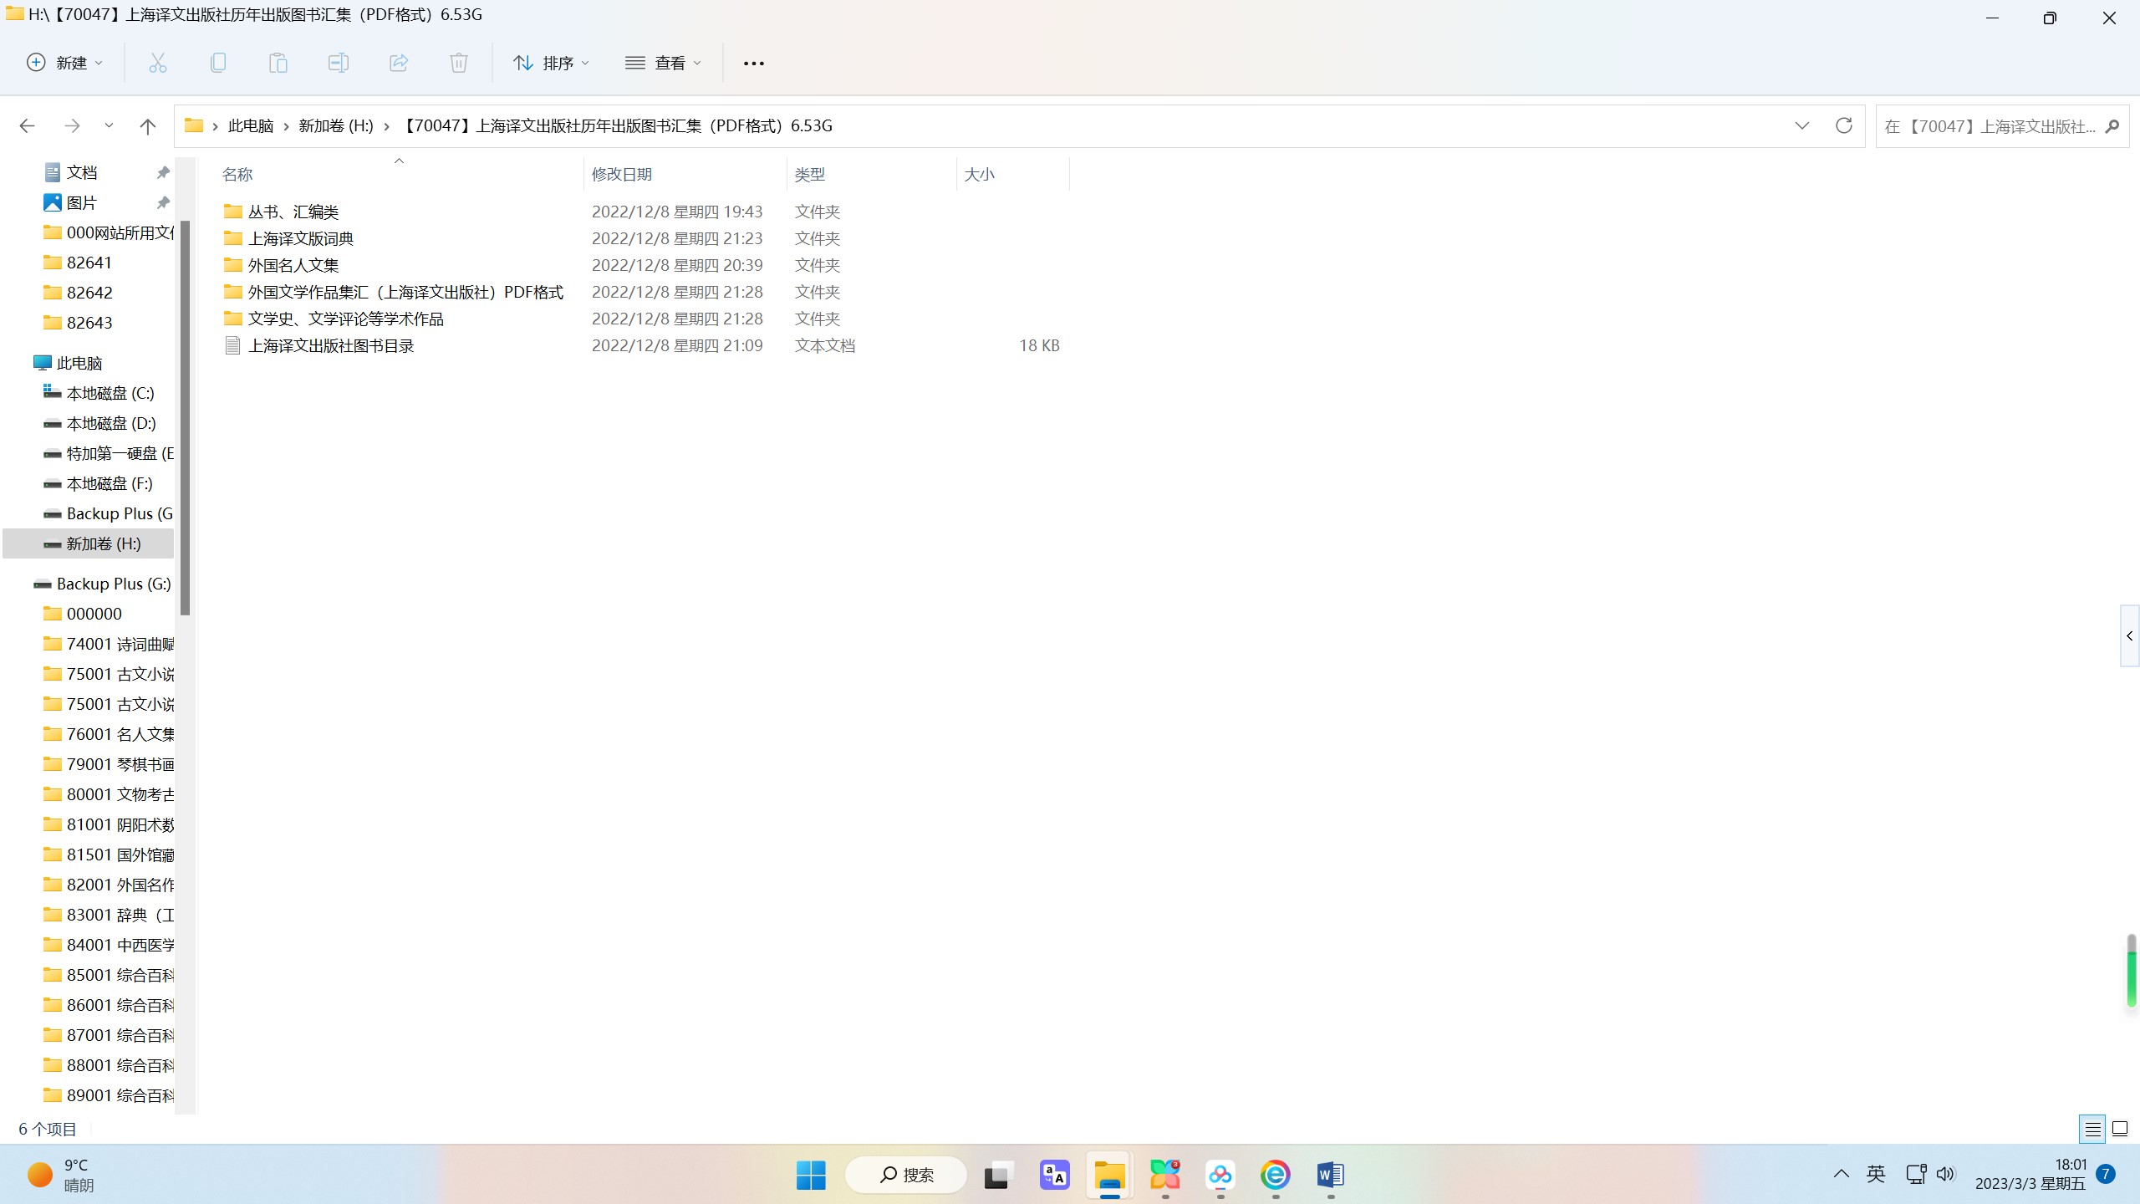Go forward with the right arrow
This screenshot has width=2140, height=1204.
(x=72, y=126)
